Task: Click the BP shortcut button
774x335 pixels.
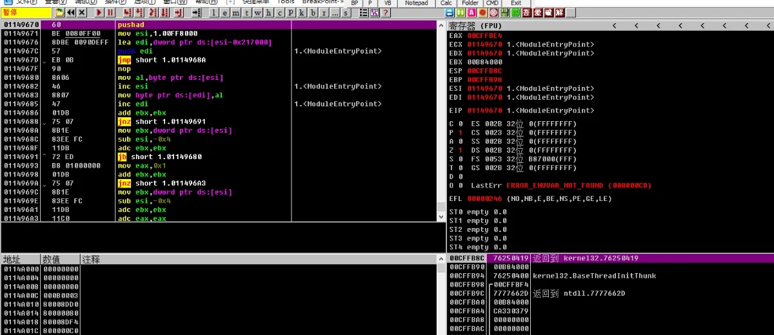Action: 355,3
